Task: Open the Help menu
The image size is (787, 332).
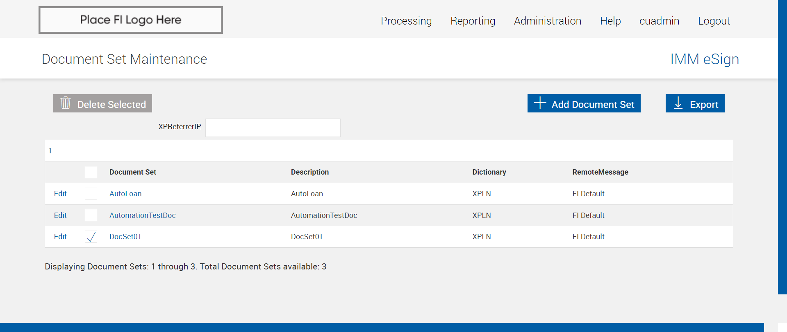Action: click(x=610, y=21)
